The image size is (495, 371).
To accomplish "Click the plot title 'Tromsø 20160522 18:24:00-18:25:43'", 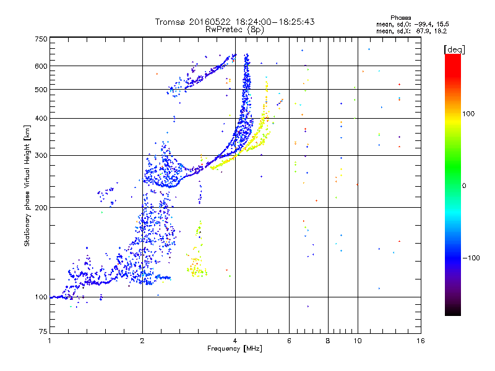I will pyautogui.click(x=235, y=22).
